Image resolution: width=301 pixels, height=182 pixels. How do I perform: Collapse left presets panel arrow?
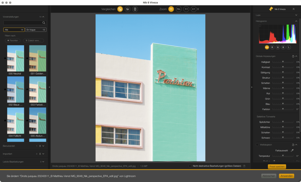[49, 87]
